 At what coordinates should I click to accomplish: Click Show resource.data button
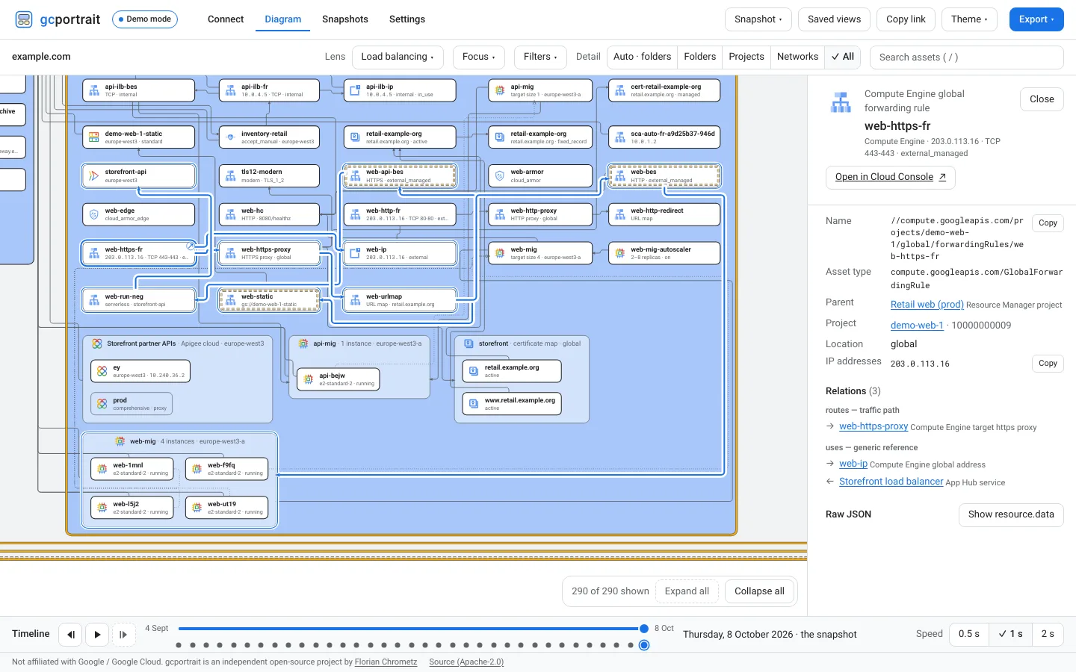tap(1011, 514)
